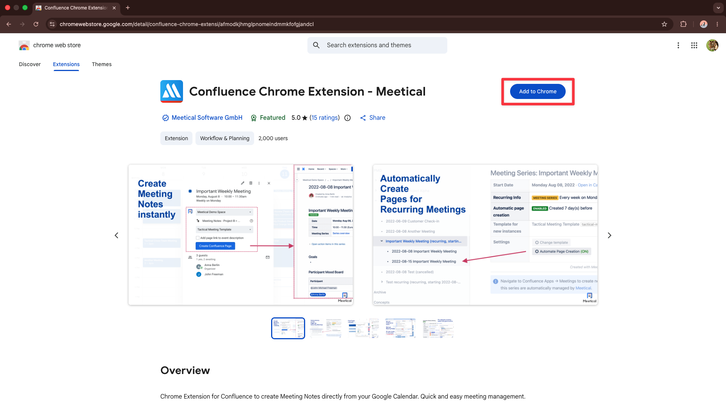This screenshot has height=408, width=726.
Task: Click the 5.0 star rating value
Action: 299,118
